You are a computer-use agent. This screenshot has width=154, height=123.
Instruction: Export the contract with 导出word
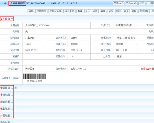tap(118, 3)
